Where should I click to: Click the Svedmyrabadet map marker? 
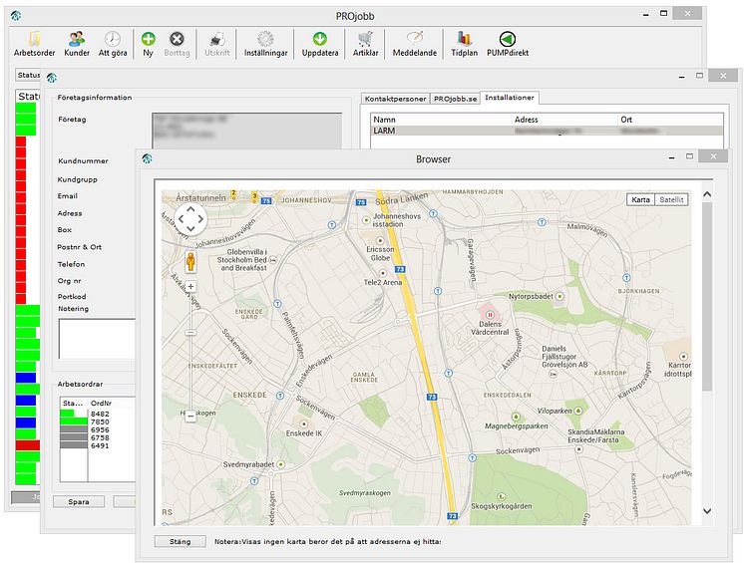click(x=281, y=464)
